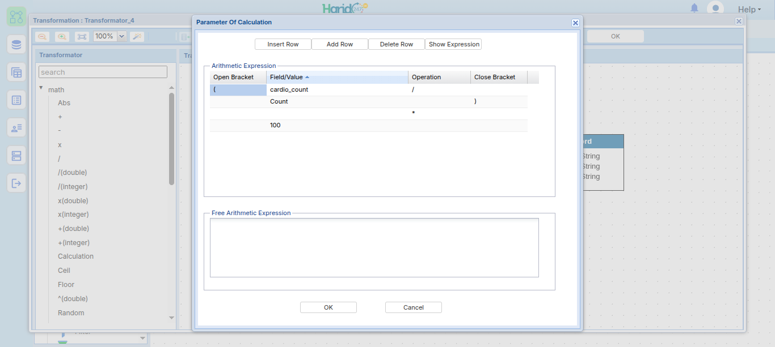Zoom in using the Transformation toolbar
The height and width of the screenshot is (347, 775).
62,36
